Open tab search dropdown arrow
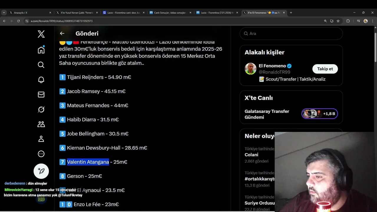 (4, 13)
